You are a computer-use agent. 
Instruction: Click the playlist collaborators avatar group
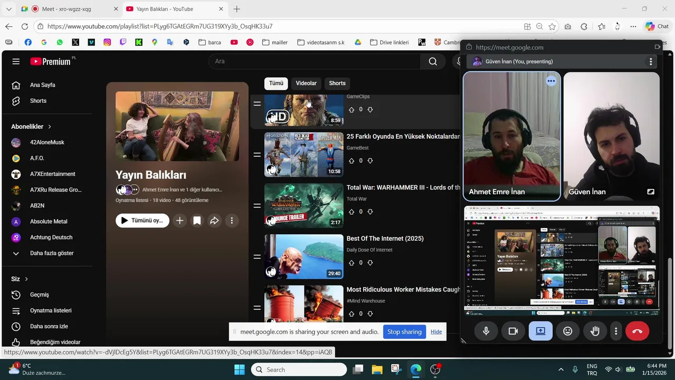pos(127,189)
